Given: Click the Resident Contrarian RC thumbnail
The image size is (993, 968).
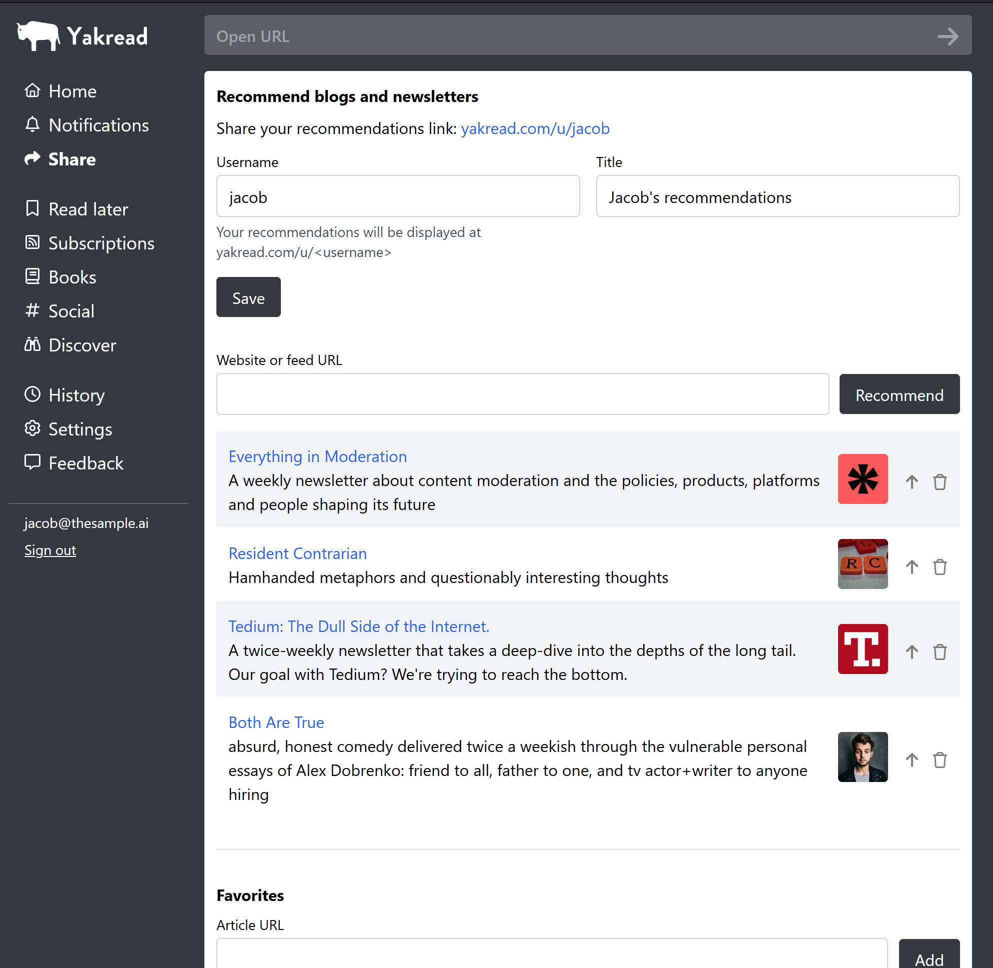Looking at the screenshot, I should pyautogui.click(x=863, y=564).
